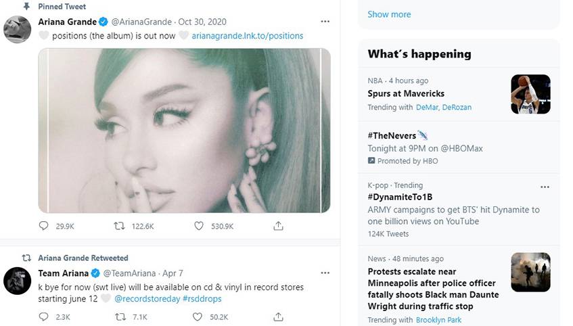Open Team Ariana's profile avatar
Screen dimensions: 573x326
[x=17, y=281]
